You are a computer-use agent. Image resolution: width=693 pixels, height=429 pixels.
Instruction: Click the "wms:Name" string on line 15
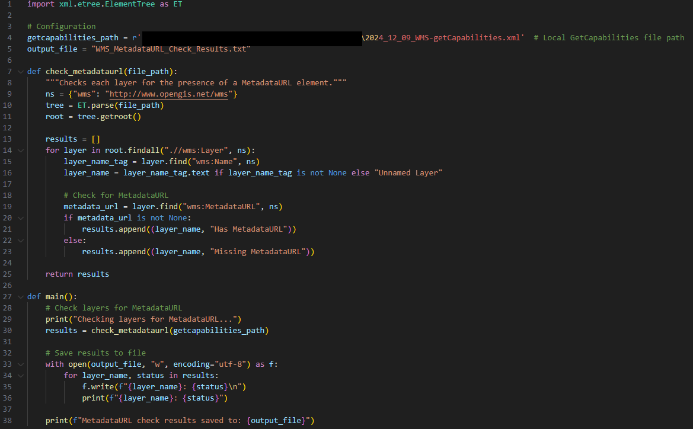click(x=215, y=162)
